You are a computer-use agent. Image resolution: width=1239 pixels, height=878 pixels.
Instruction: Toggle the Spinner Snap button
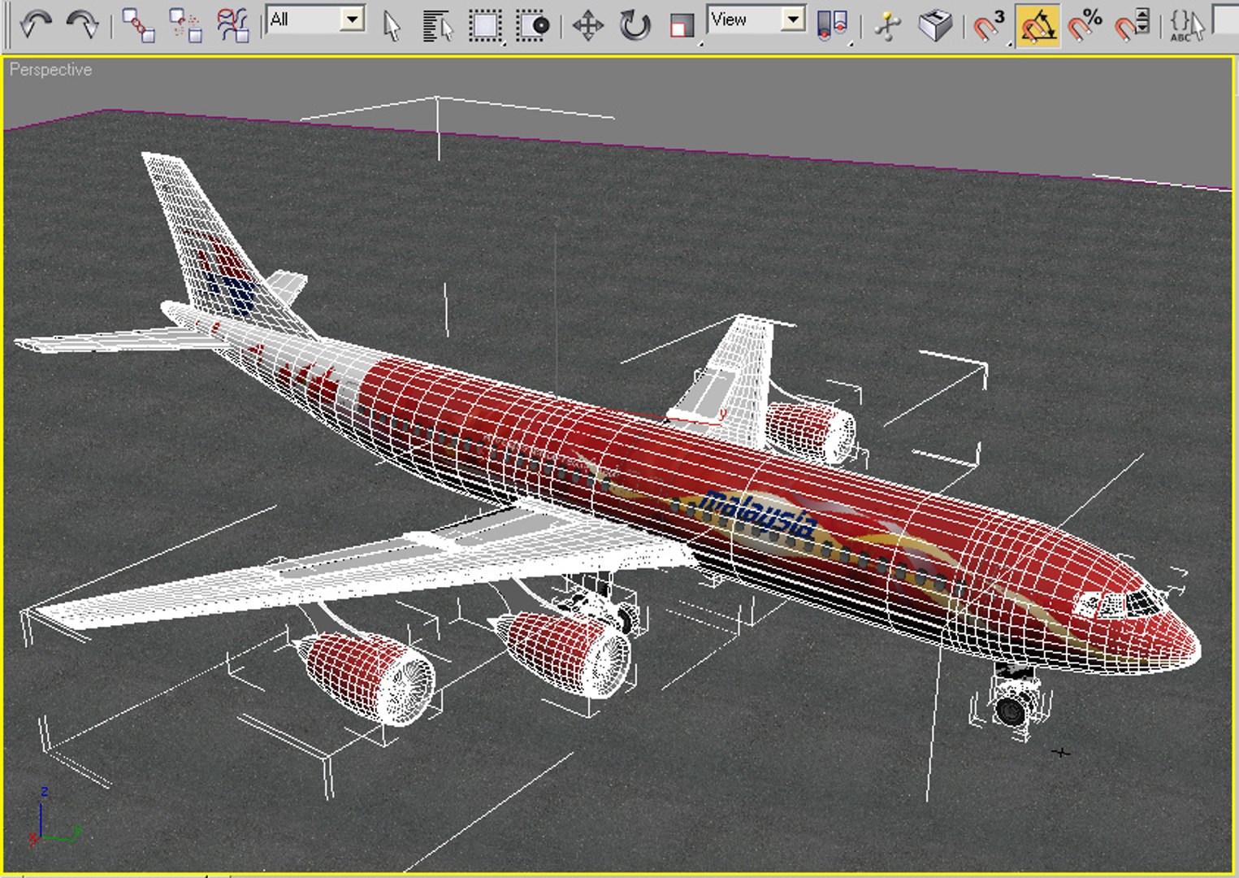click(x=1132, y=25)
